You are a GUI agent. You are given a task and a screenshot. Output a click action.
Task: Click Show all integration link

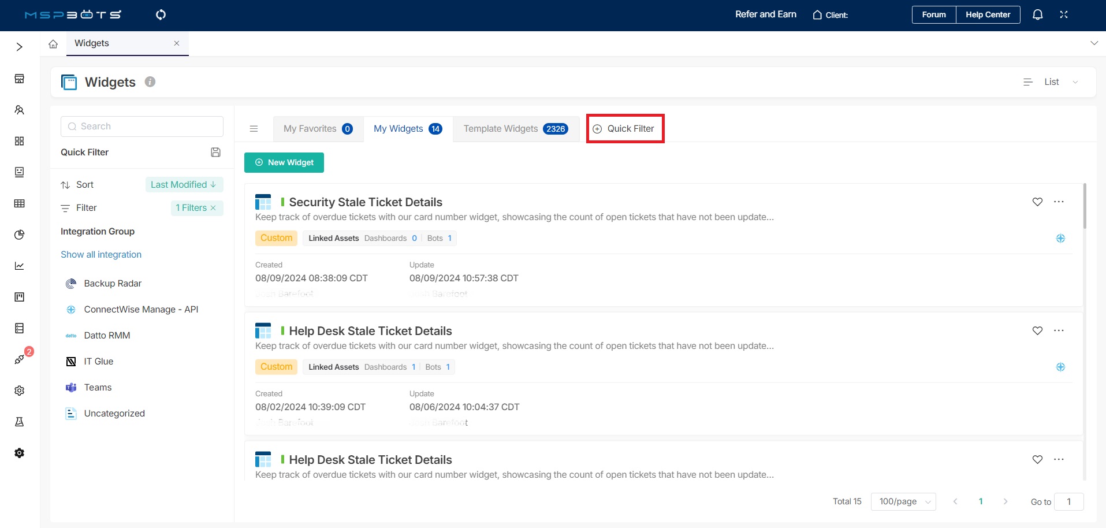pos(101,255)
